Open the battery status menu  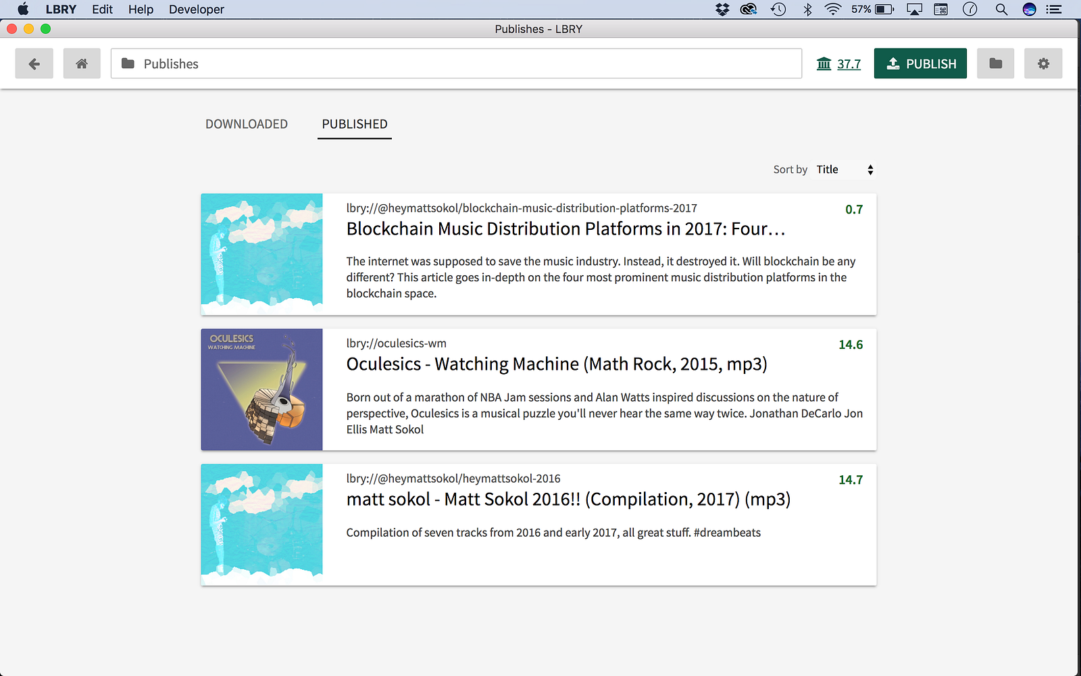[x=873, y=9]
